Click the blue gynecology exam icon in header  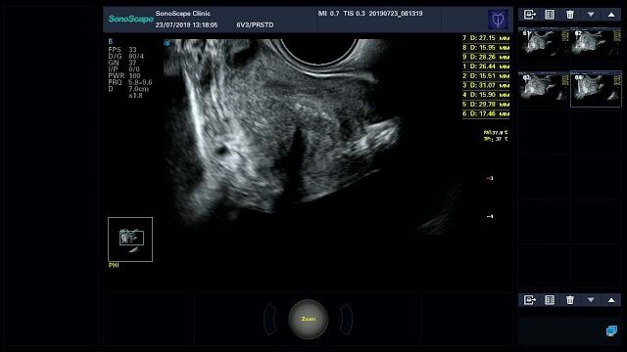[x=499, y=20]
